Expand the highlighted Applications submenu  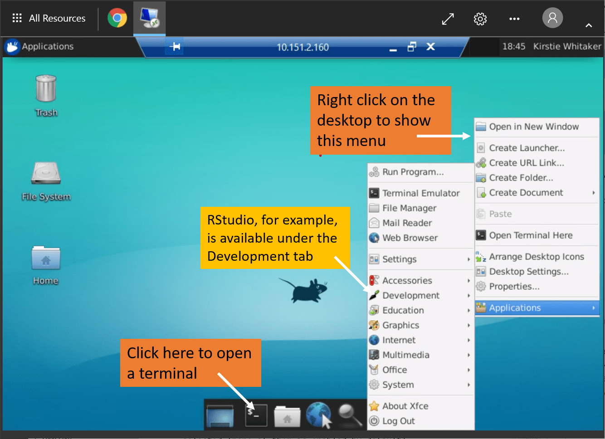pyautogui.click(x=537, y=308)
